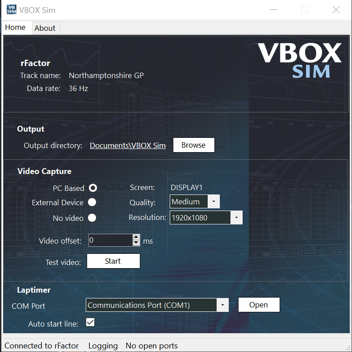The width and height of the screenshot is (352, 352).
Task: Click the window resize grip in corner
Action: pos(348,348)
